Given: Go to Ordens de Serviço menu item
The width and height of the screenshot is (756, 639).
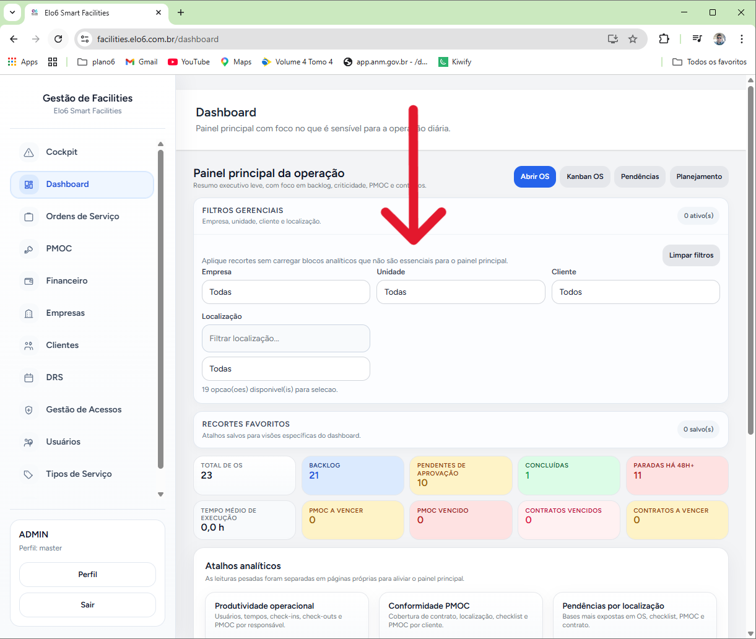Looking at the screenshot, I should pos(82,217).
